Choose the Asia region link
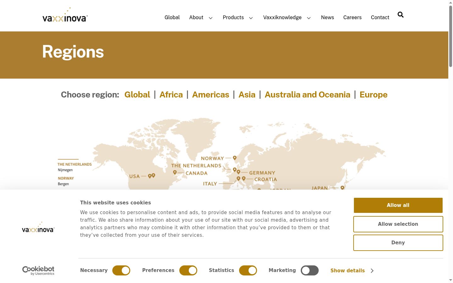Viewport: 453px width, 283px height. pos(247,95)
